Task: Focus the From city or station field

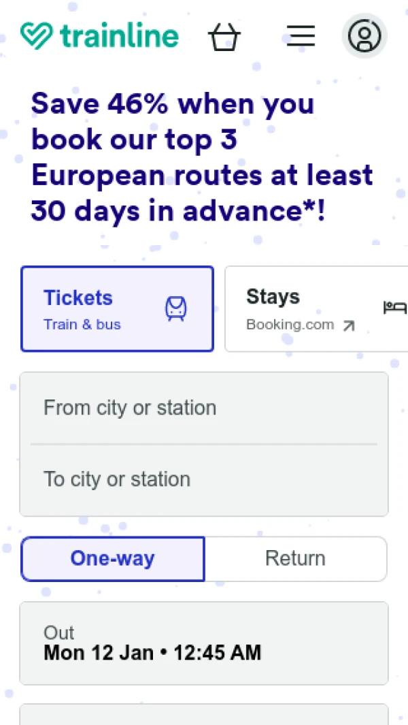Action: (x=204, y=408)
